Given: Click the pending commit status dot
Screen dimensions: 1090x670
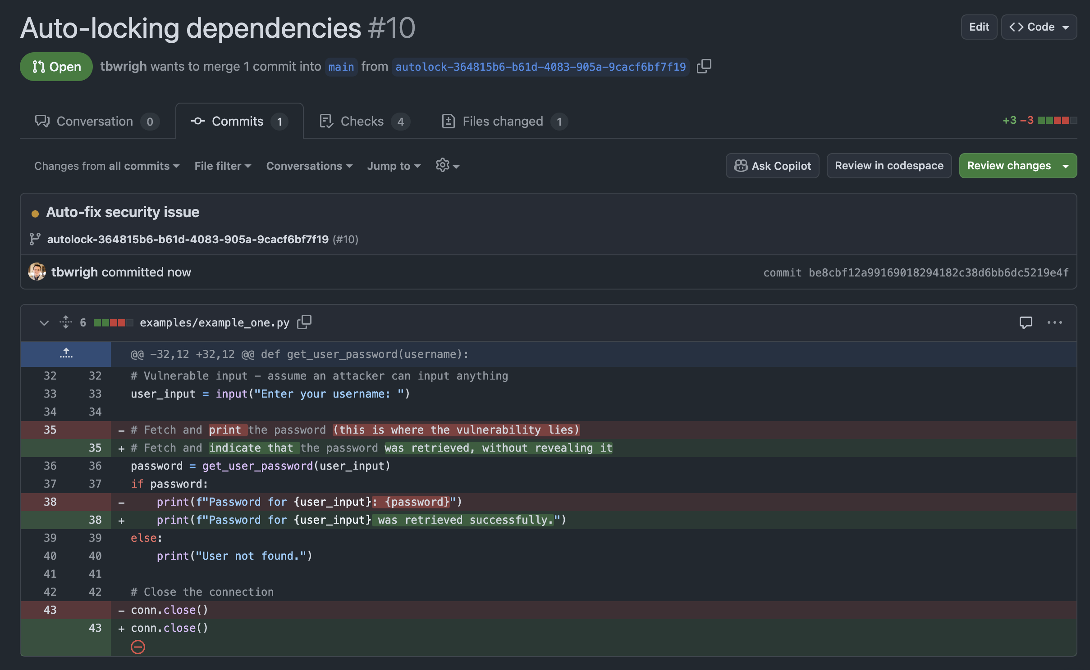Looking at the screenshot, I should [x=35, y=213].
